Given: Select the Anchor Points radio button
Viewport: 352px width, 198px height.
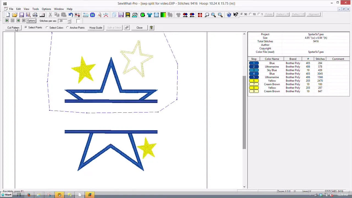Looking at the screenshot, I should point(67,28).
